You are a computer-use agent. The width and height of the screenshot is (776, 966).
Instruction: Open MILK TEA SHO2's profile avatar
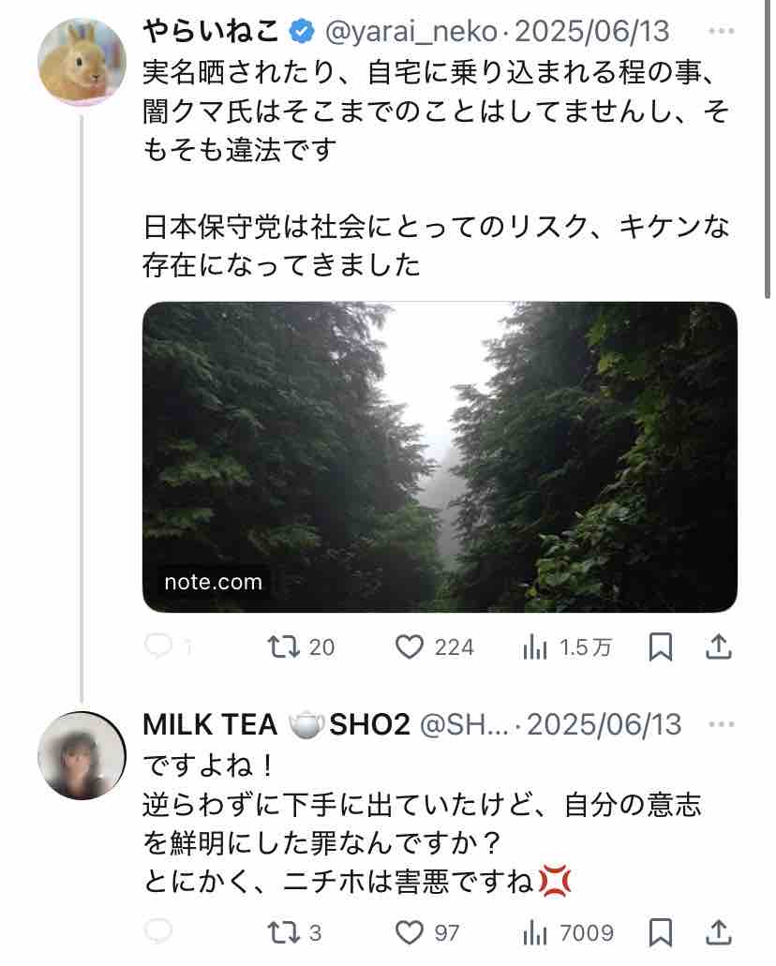tap(82, 755)
